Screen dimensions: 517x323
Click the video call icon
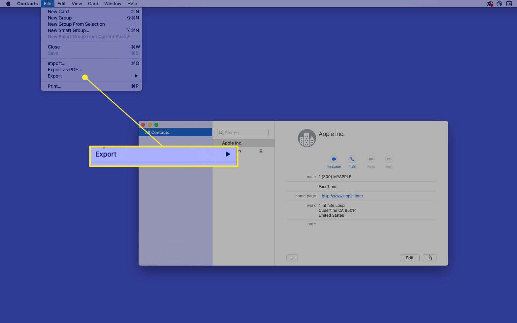(x=371, y=159)
